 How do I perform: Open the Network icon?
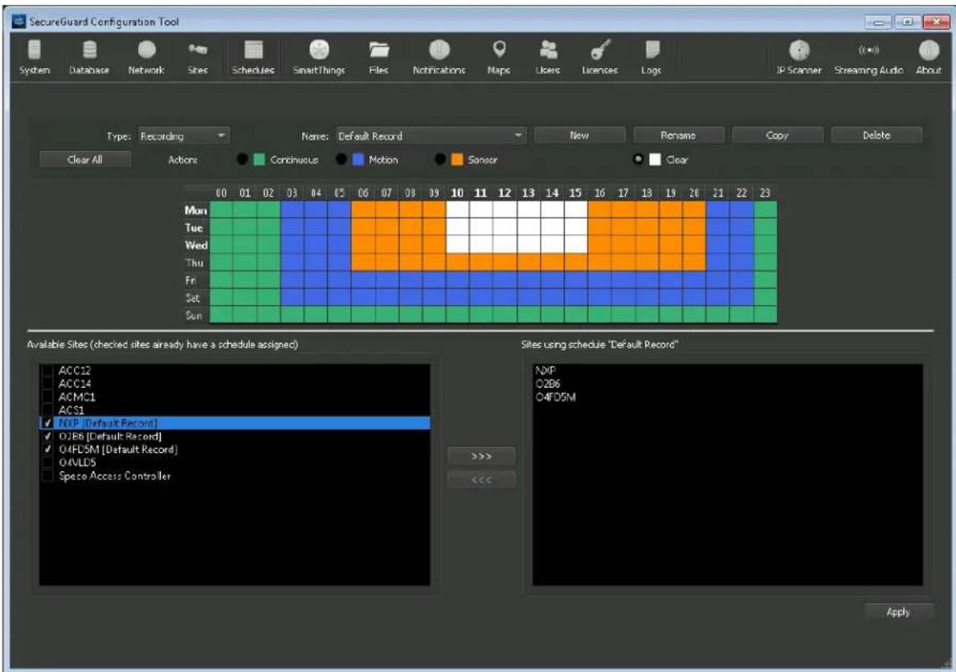click(146, 57)
